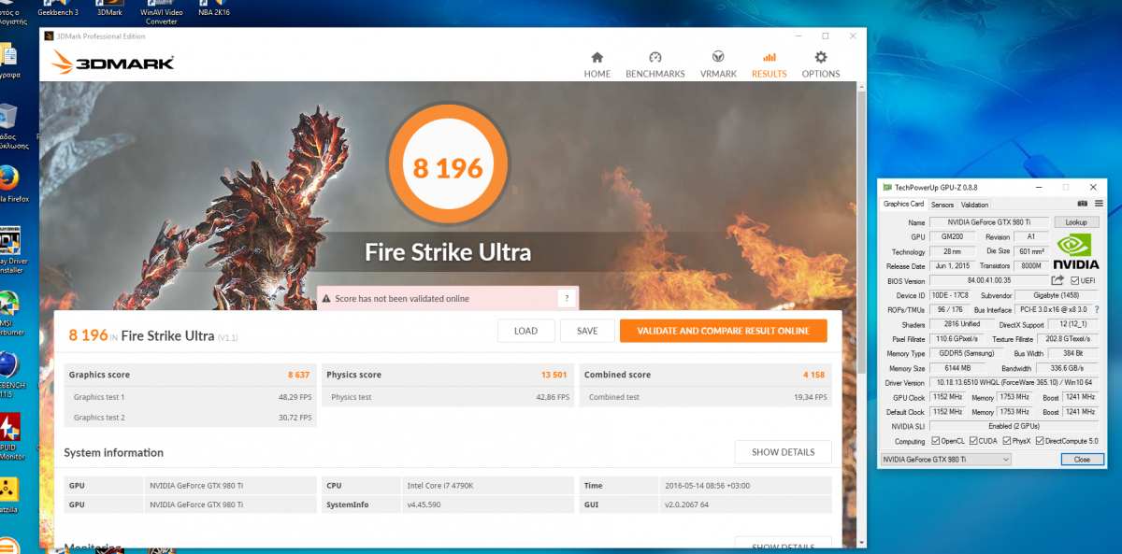The image size is (1122, 554).
Task: Switch to the Sensors tab in GPU-Z
Action: 942,205
